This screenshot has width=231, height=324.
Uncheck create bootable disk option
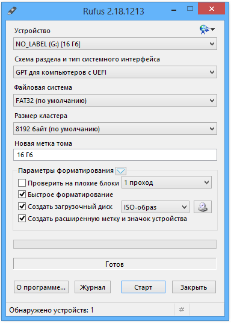coord(22,207)
